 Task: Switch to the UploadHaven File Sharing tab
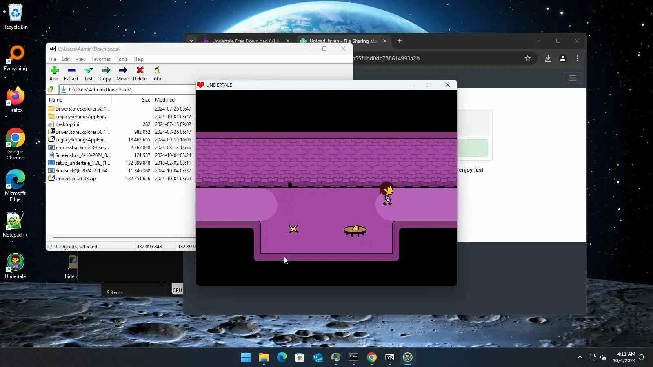pos(343,41)
